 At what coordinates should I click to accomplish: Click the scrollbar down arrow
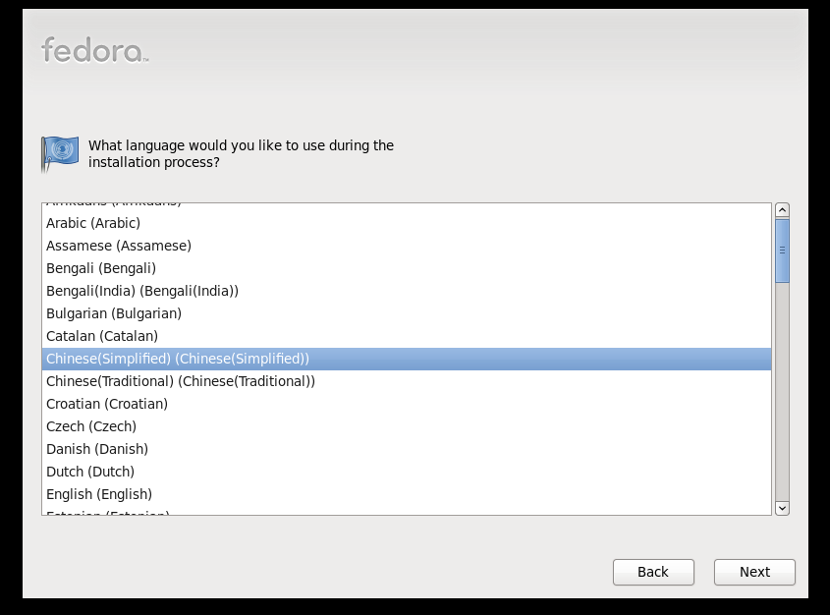tap(783, 508)
